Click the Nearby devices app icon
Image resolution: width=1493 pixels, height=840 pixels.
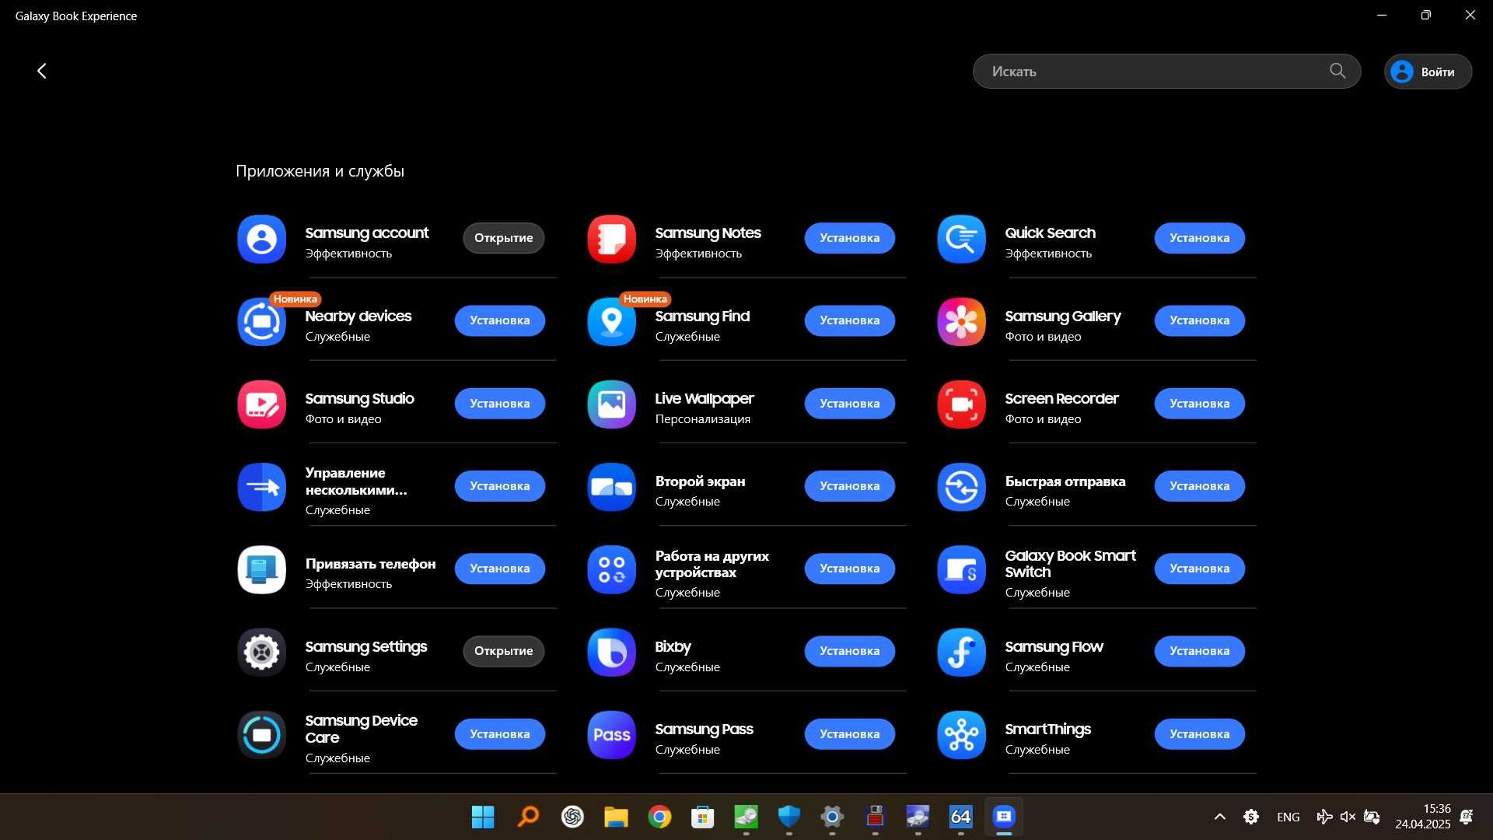(261, 321)
